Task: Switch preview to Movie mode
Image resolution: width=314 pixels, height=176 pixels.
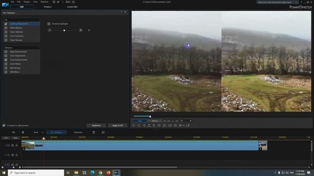Action: click(155, 121)
